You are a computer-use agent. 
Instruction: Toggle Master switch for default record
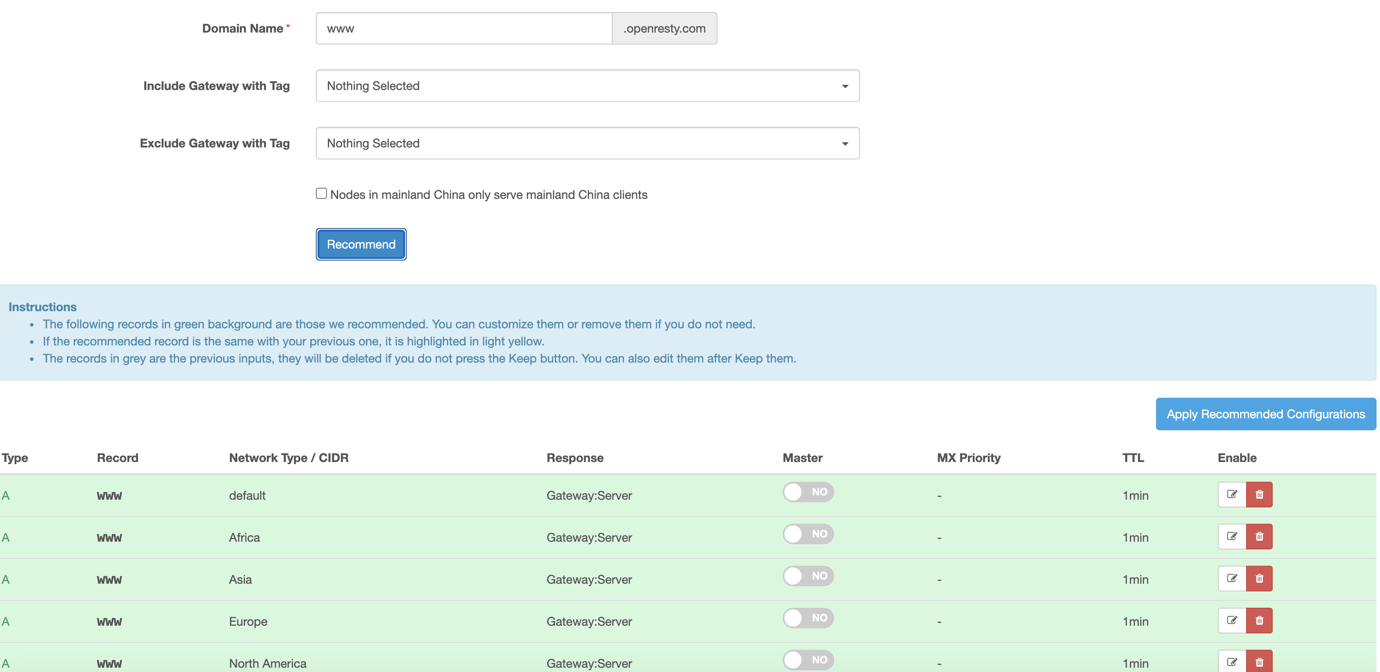(808, 492)
